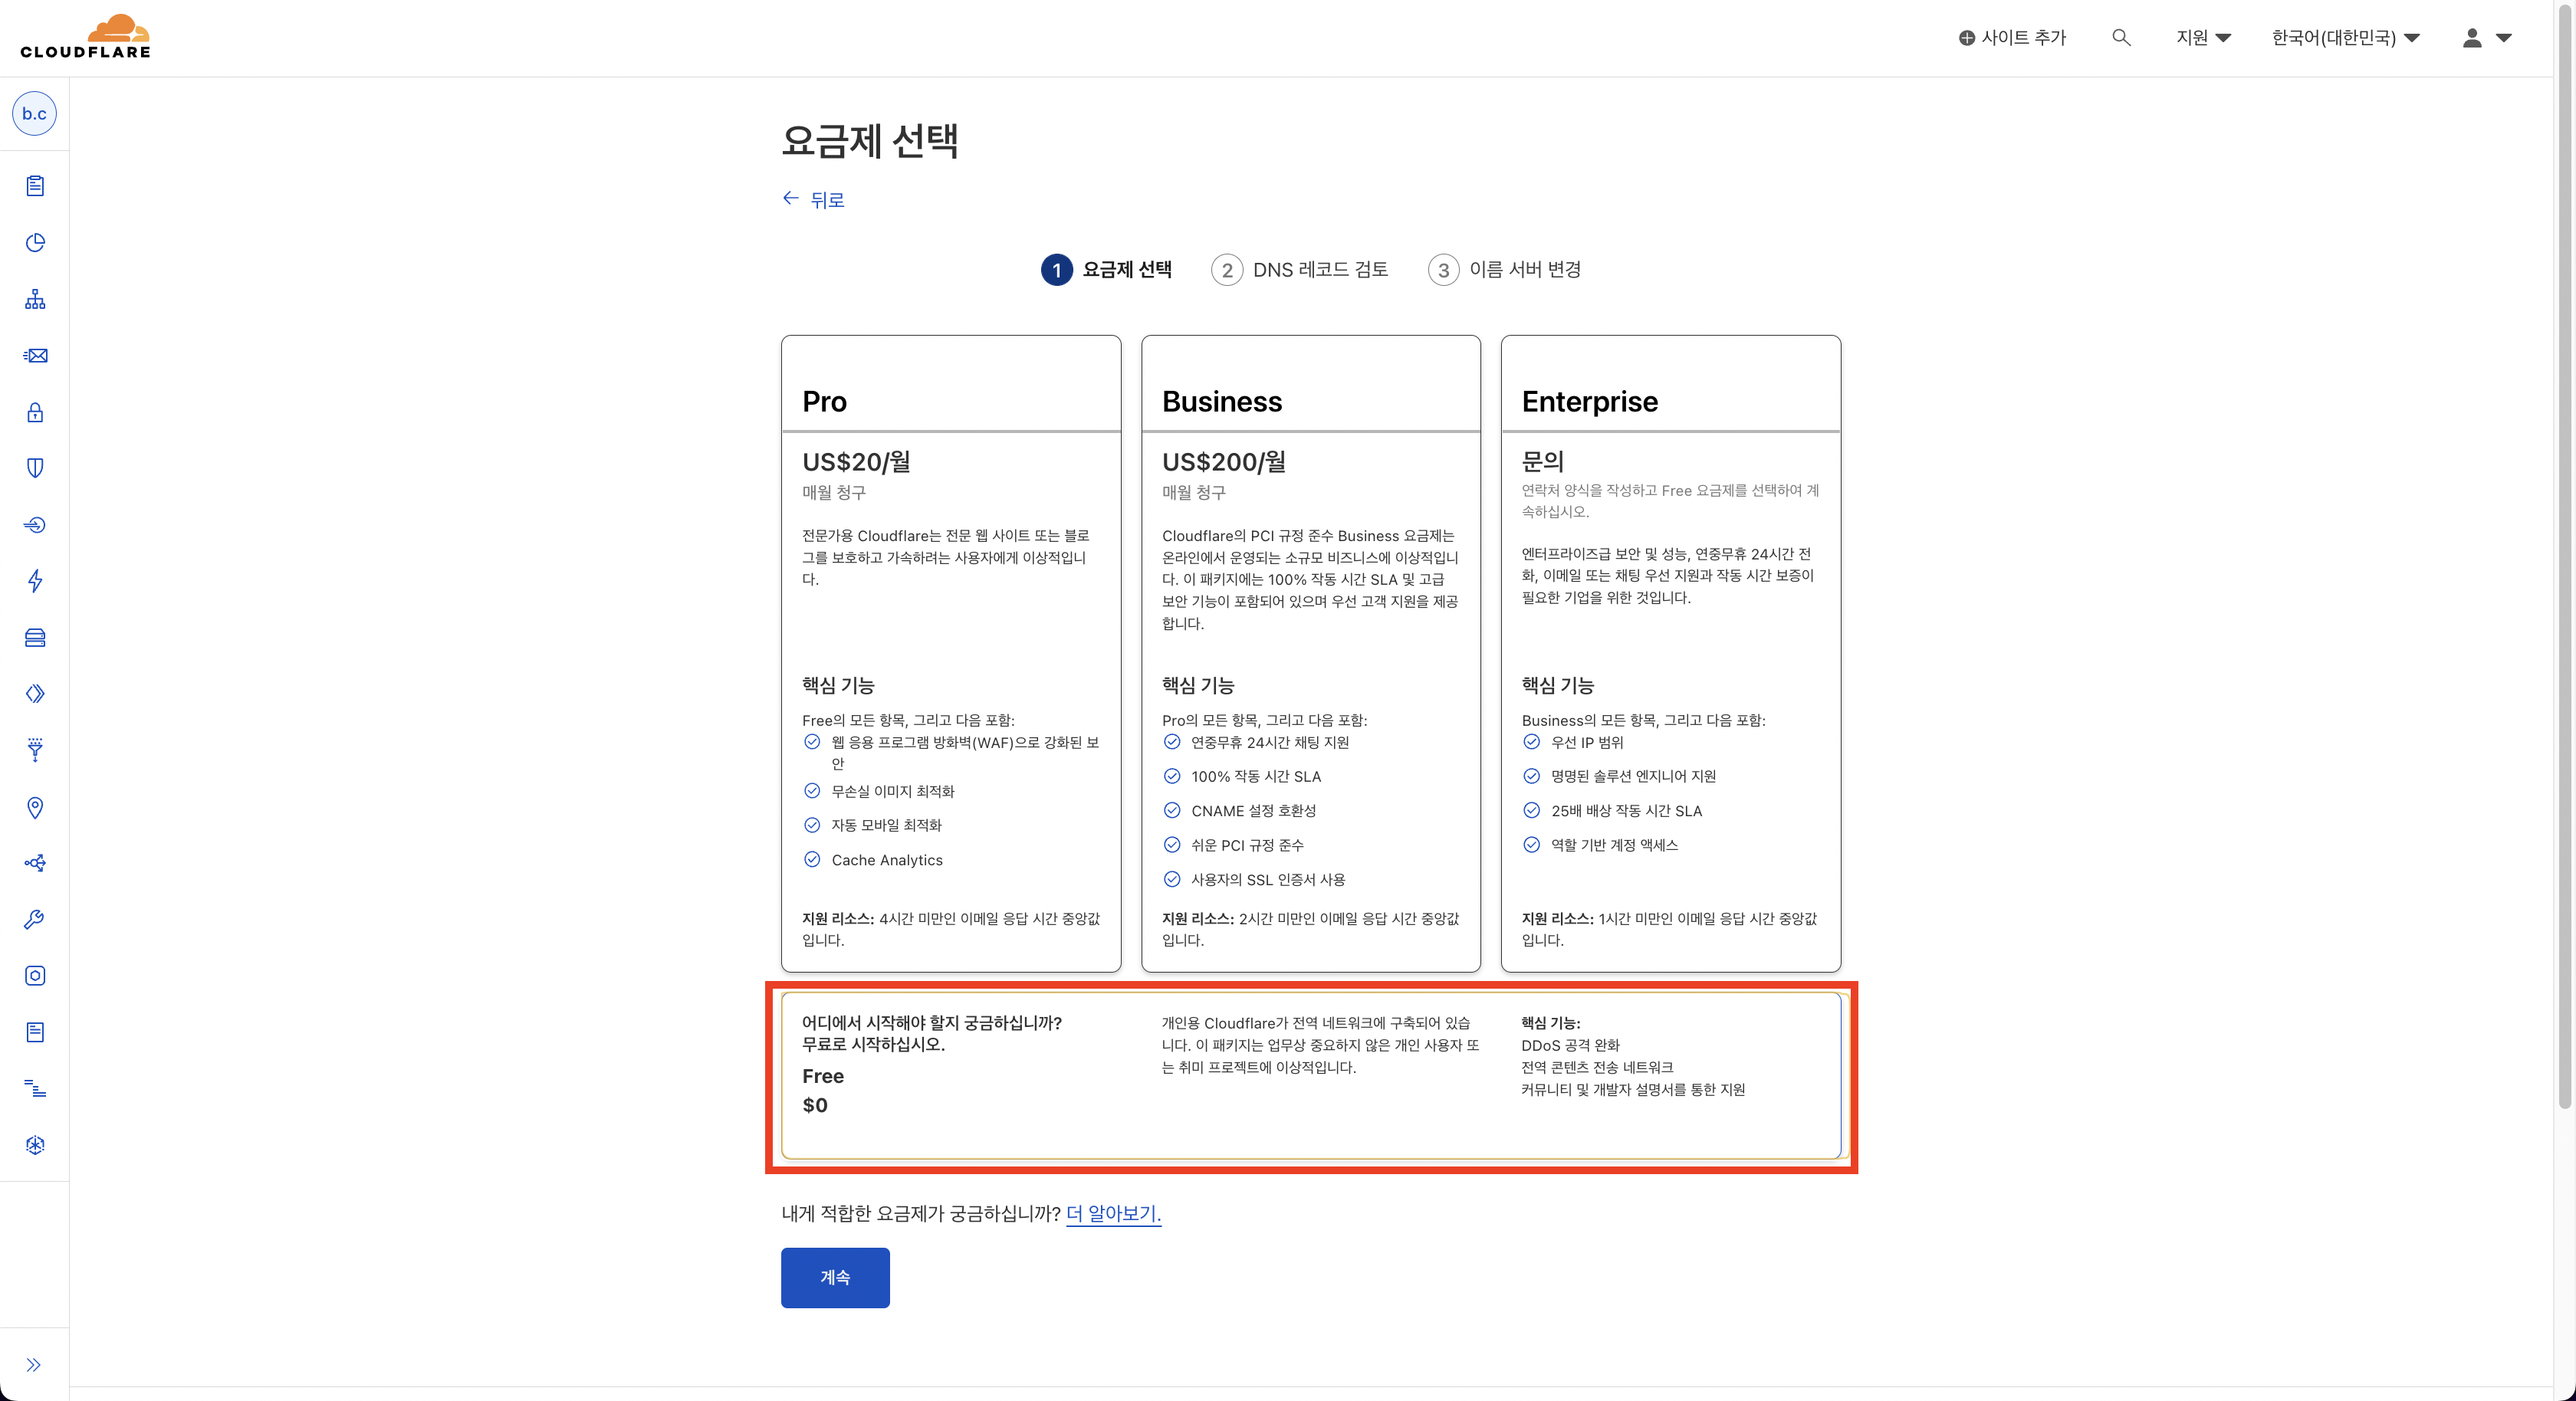The width and height of the screenshot is (2576, 1401).
Task: Open the SSL/TLS lock sidebar icon
Action: 35,412
